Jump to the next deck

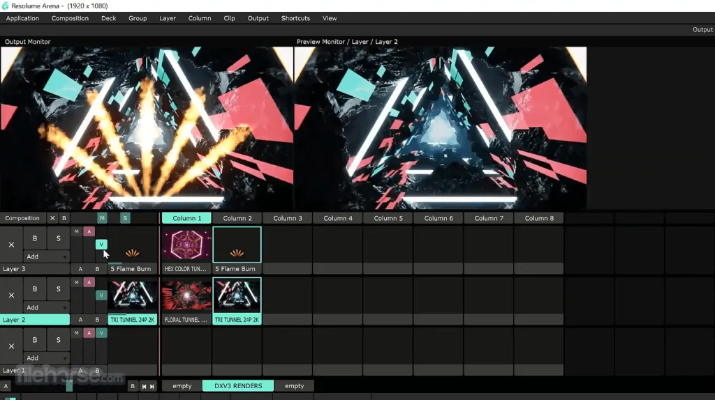(153, 386)
